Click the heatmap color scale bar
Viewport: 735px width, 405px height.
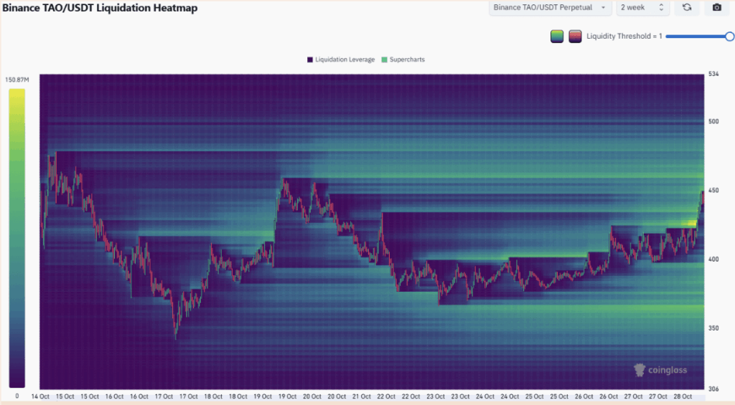click(x=17, y=238)
